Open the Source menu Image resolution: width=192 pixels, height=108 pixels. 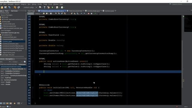coord(17,4)
